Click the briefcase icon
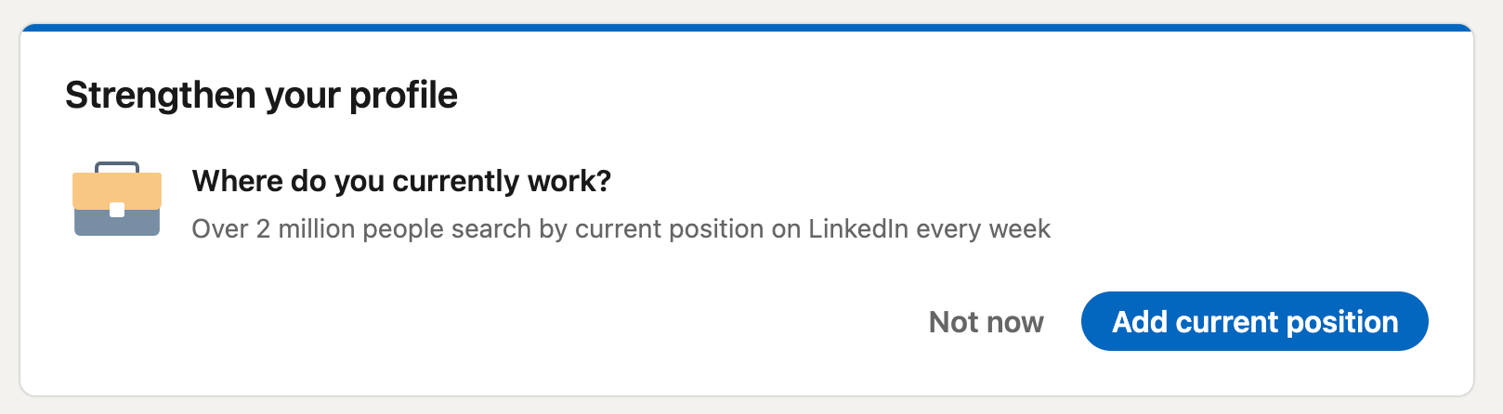Viewport: 1503px width, 414px height. pos(117,199)
